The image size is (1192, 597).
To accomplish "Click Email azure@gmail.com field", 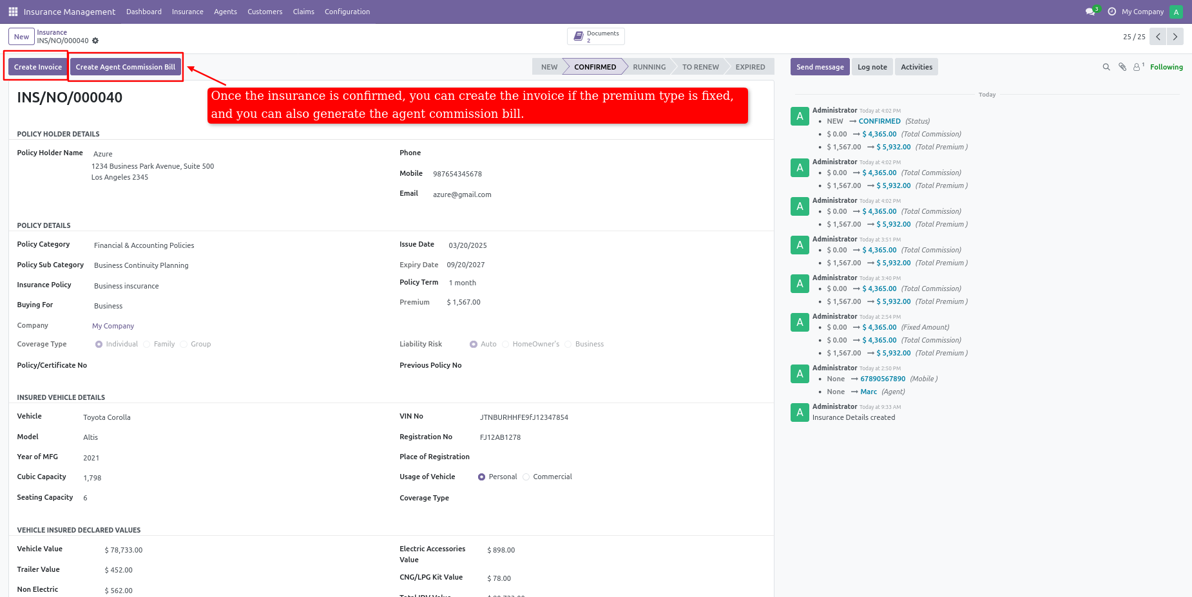I will (462, 194).
